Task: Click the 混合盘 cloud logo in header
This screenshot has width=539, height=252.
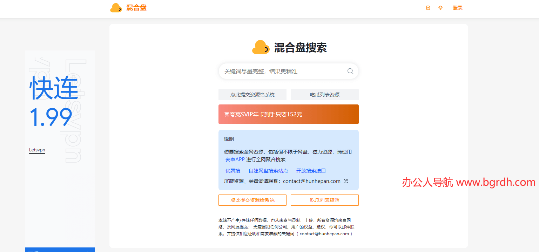Action: click(116, 8)
